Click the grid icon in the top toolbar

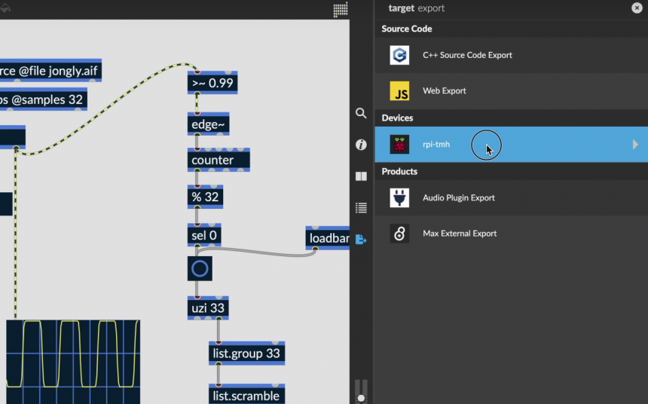[x=341, y=10]
